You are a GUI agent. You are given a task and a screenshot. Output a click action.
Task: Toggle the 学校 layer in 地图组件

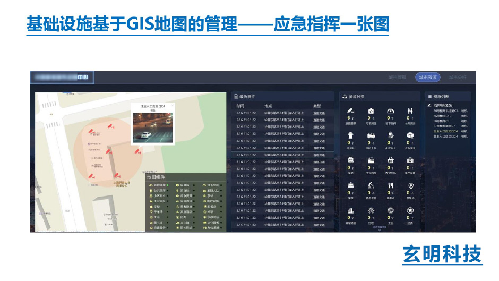(x=157, y=206)
